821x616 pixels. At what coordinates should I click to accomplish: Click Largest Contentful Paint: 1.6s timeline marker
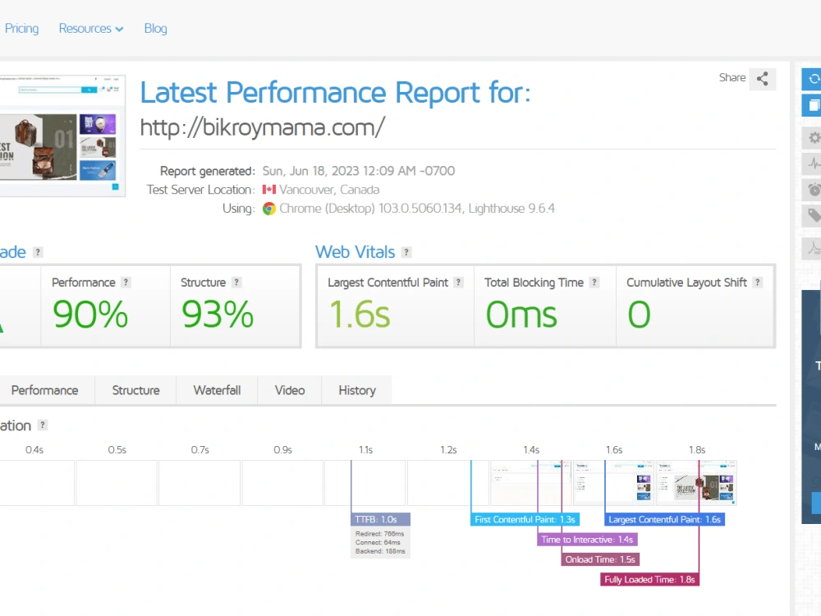coord(664,520)
